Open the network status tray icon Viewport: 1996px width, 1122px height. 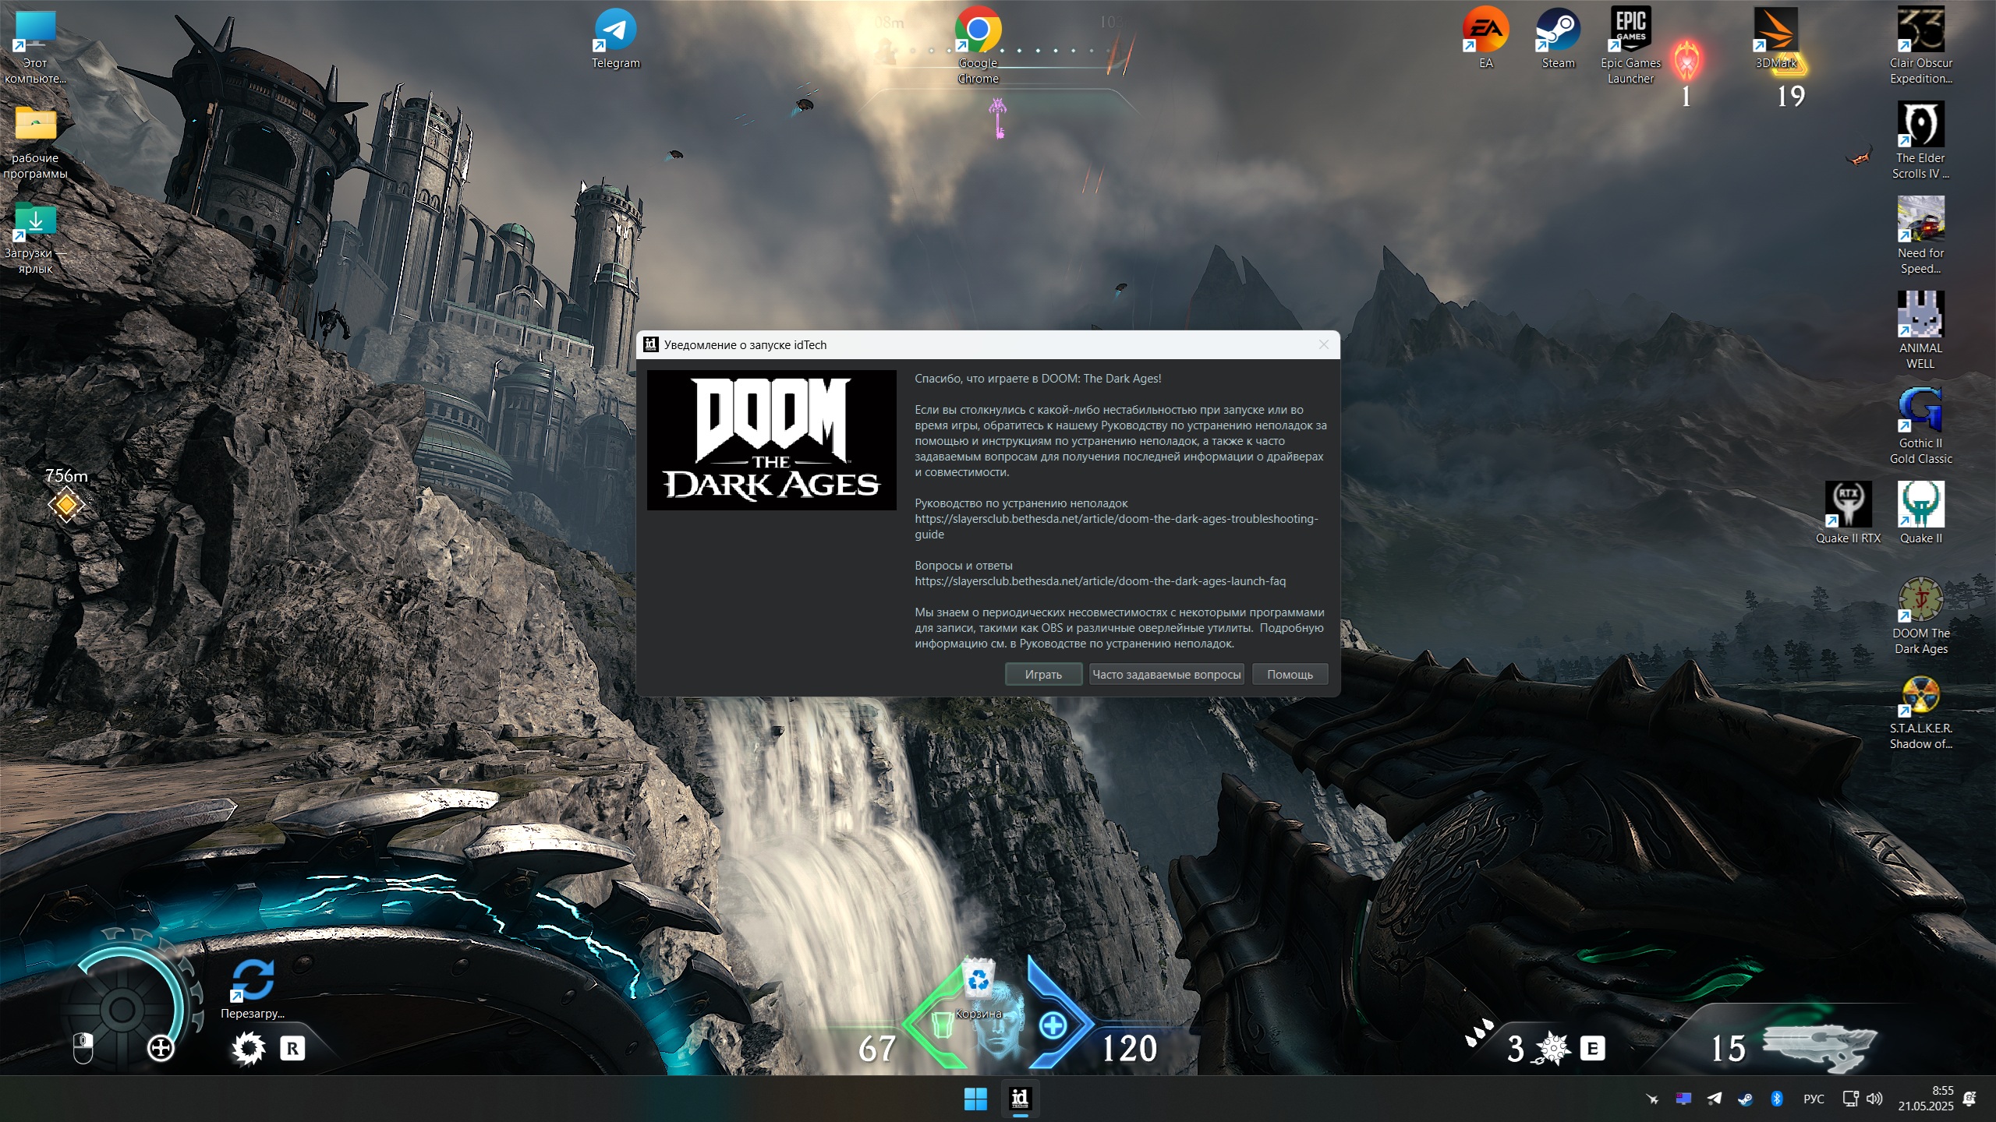(1850, 1099)
